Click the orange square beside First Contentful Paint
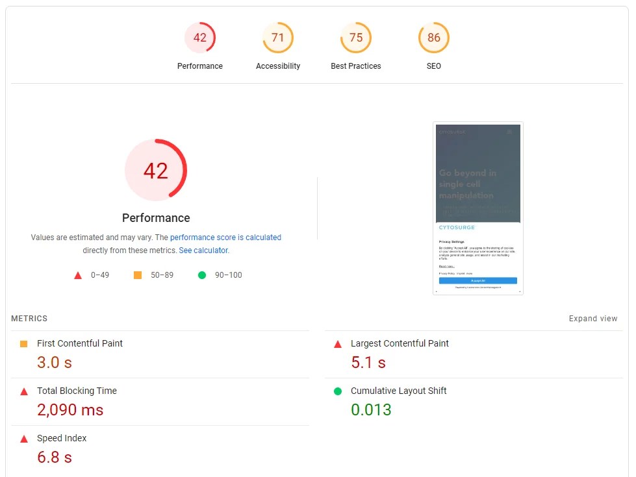 [x=24, y=344]
